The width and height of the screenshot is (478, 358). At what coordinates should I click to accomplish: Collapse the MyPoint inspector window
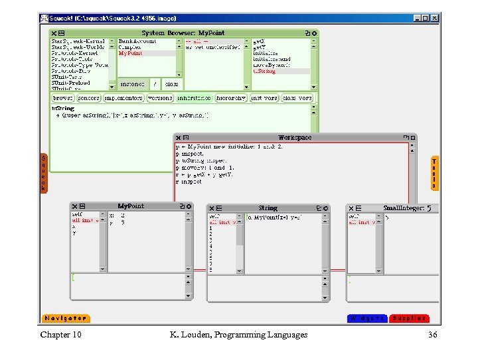tap(182, 206)
